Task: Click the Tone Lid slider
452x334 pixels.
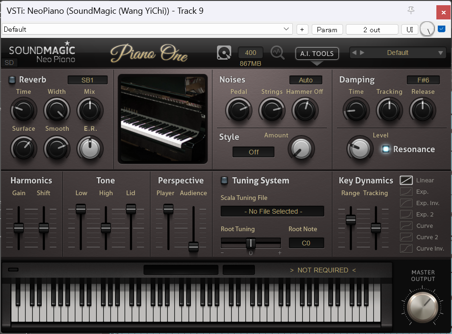Action: point(131,208)
